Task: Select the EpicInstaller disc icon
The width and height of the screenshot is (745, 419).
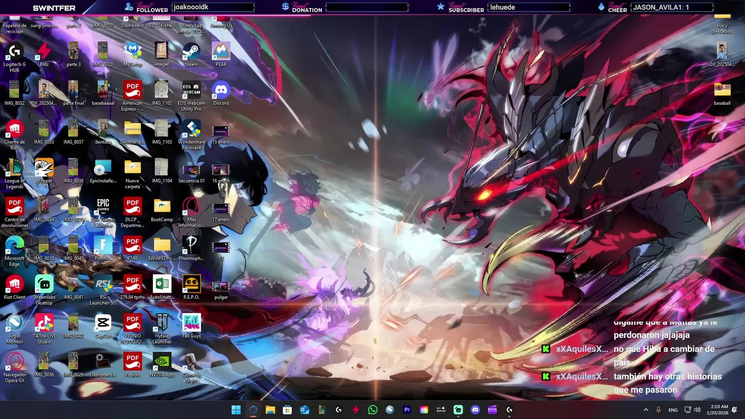Action: pos(103,172)
